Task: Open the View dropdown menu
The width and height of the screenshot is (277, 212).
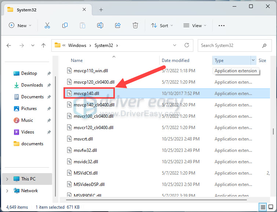Action: (x=195, y=25)
